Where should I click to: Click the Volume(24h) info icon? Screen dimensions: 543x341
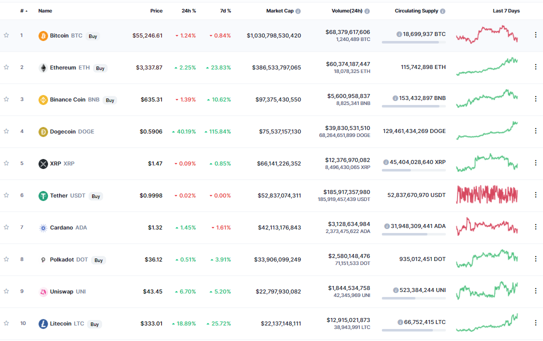click(x=367, y=11)
